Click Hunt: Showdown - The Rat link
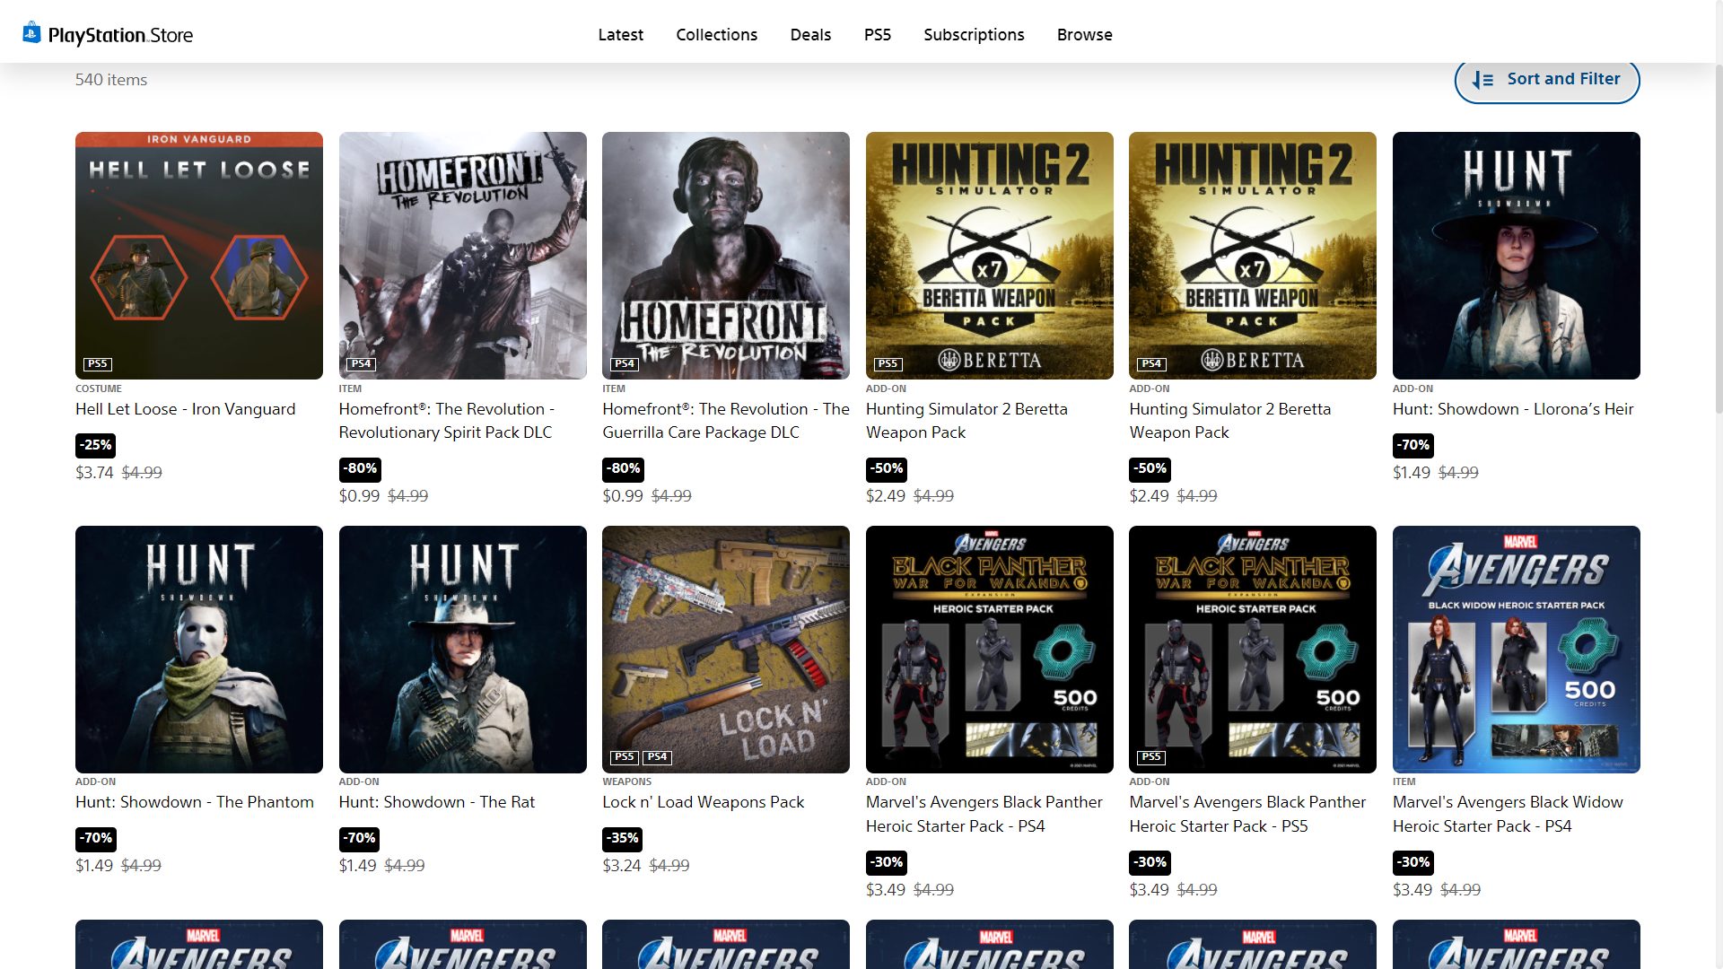1723x969 pixels. pos(436,802)
